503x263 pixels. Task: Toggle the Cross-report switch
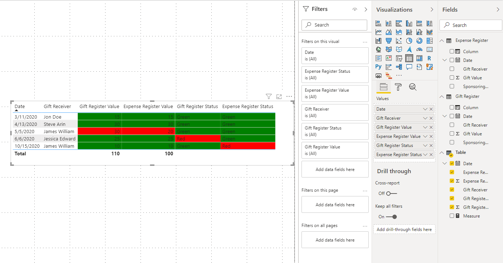[x=391, y=194]
